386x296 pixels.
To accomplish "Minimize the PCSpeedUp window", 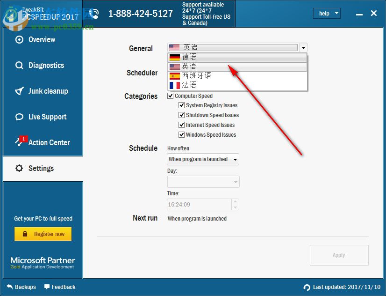I will (x=359, y=15).
